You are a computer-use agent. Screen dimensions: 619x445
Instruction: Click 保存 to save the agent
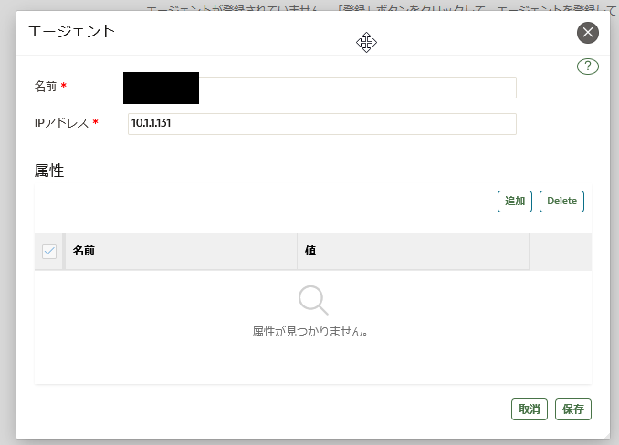tap(572, 409)
